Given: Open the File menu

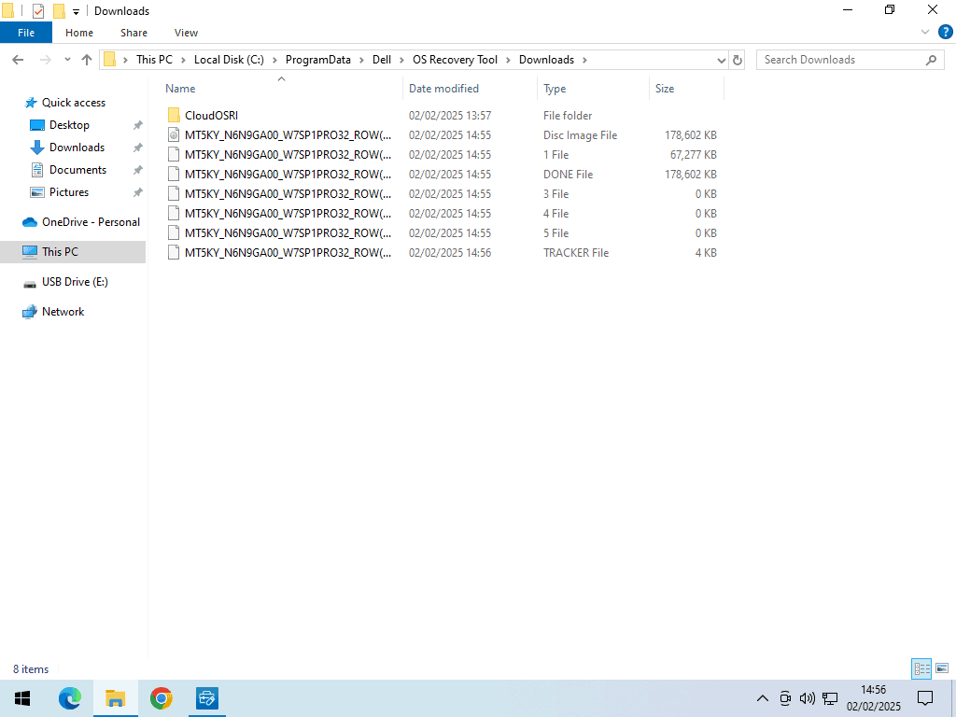Looking at the screenshot, I should pyautogui.click(x=26, y=33).
